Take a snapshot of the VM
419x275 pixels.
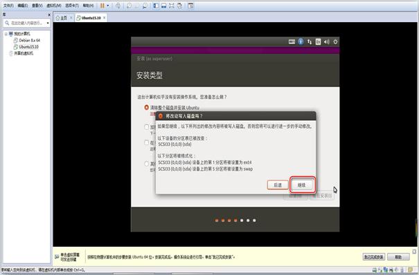(x=129, y=6)
